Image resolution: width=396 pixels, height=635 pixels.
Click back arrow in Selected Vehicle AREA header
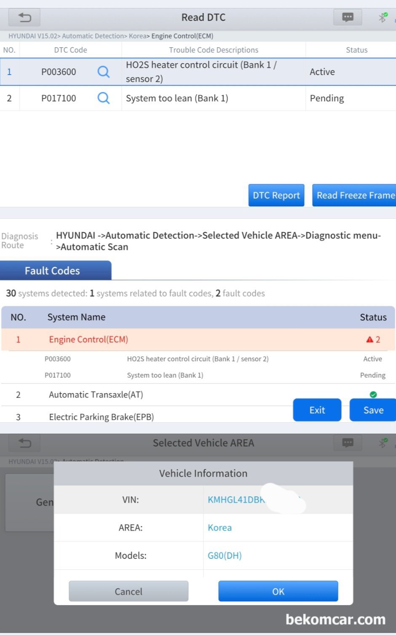point(24,443)
